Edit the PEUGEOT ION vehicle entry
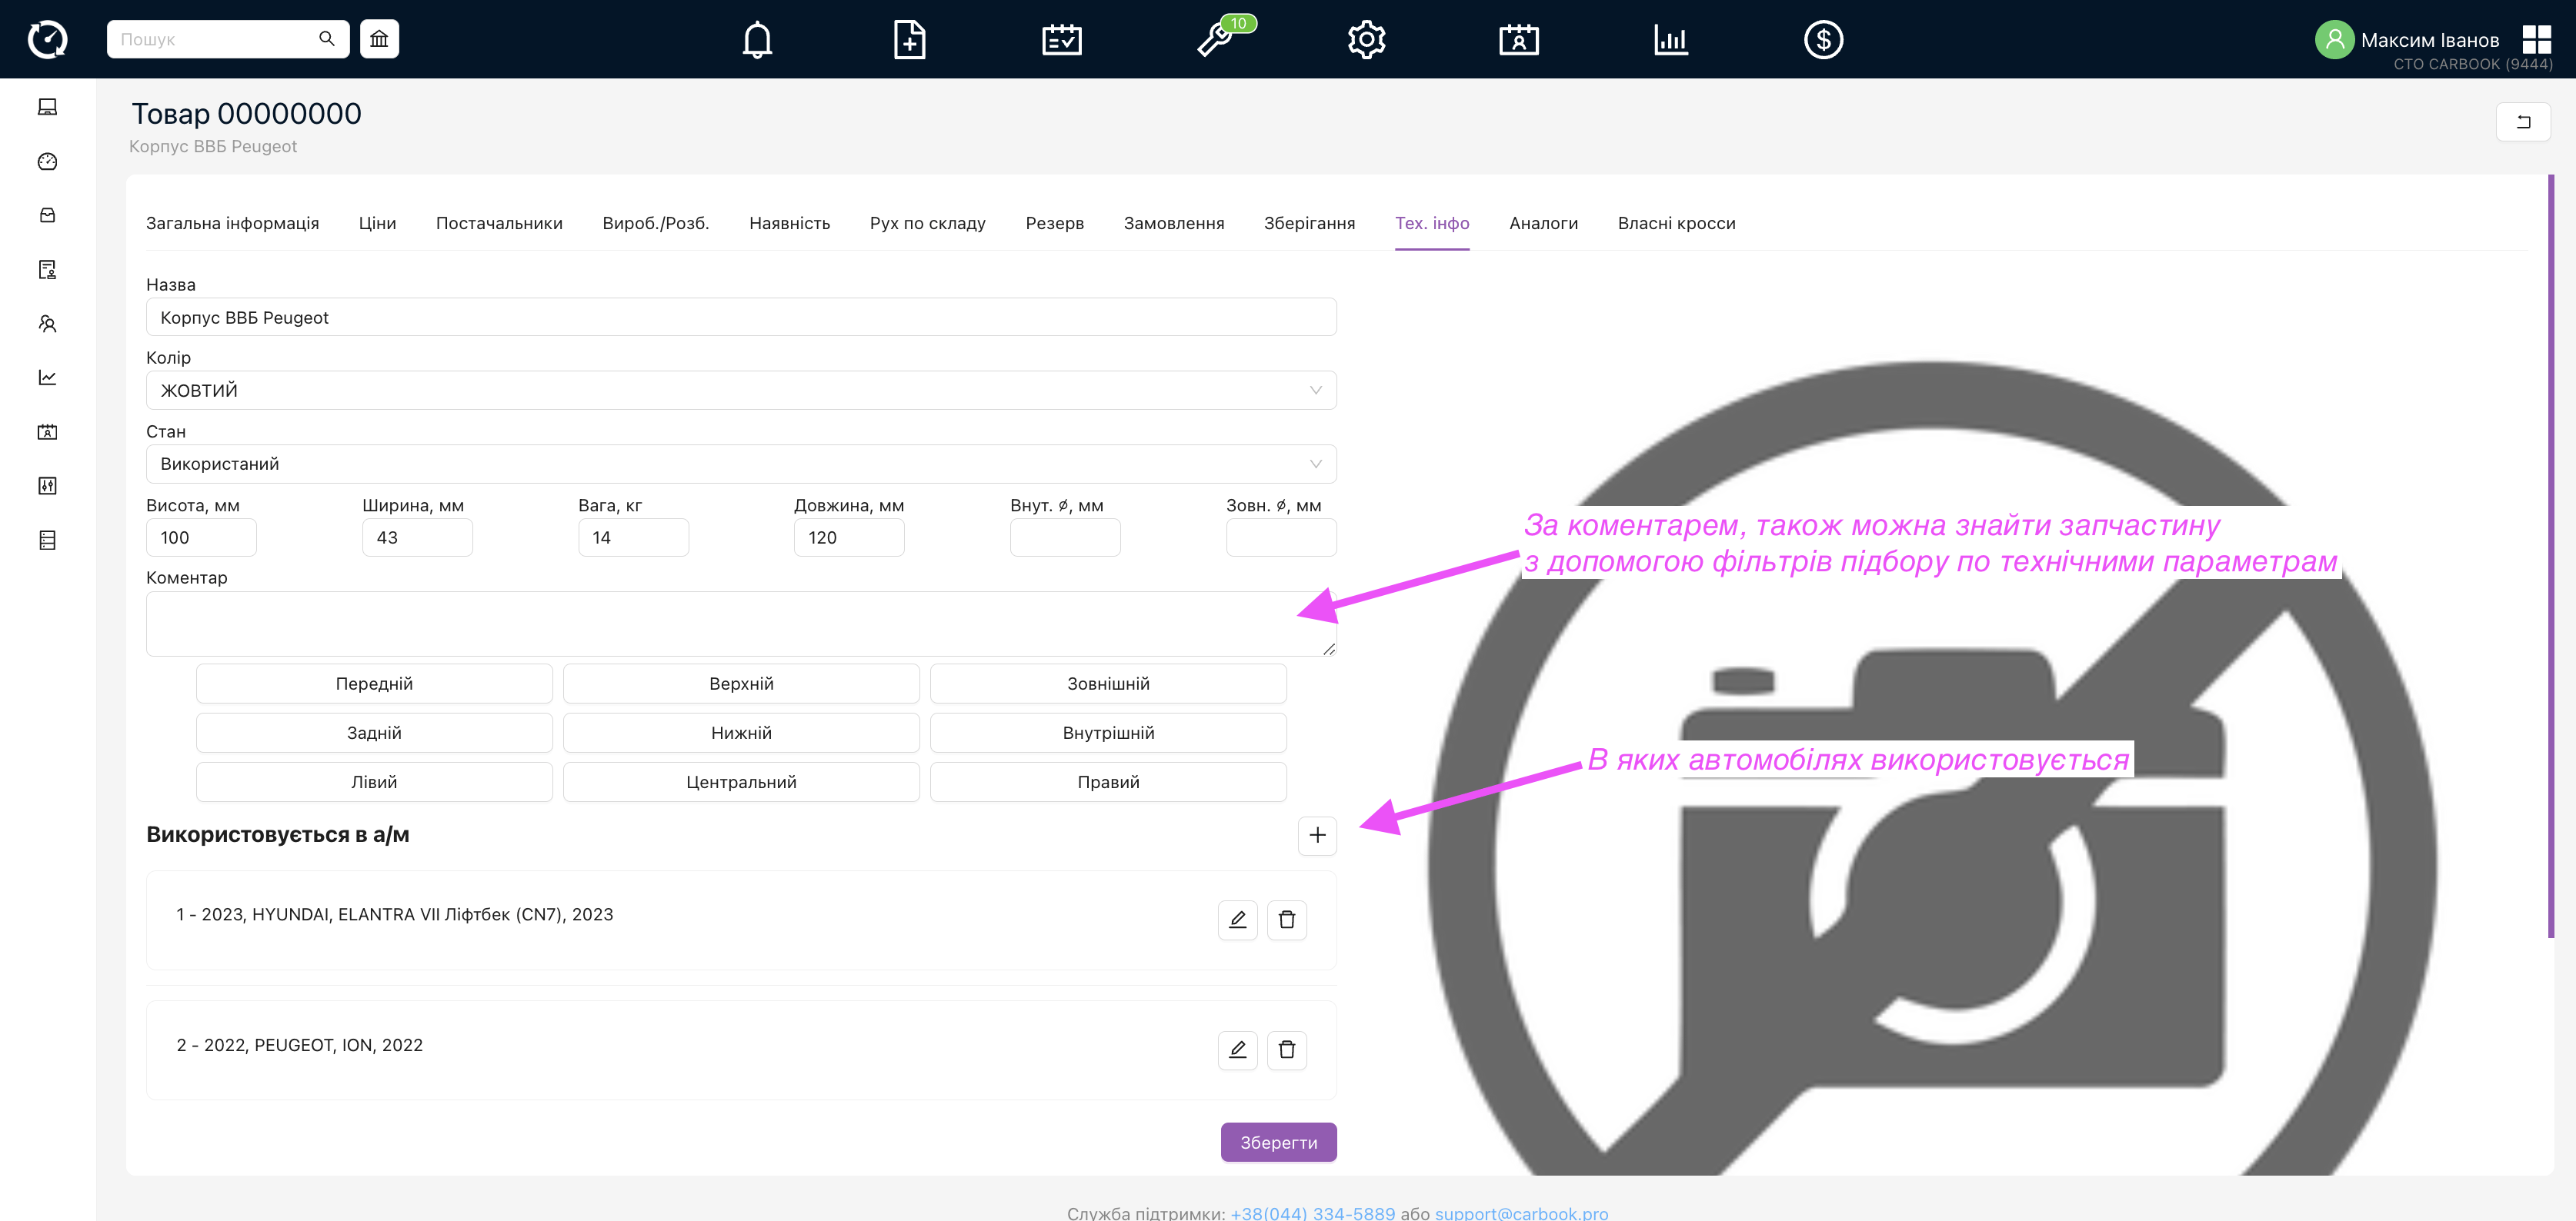Viewport: 2576px width, 1221px height. 1237,1049
